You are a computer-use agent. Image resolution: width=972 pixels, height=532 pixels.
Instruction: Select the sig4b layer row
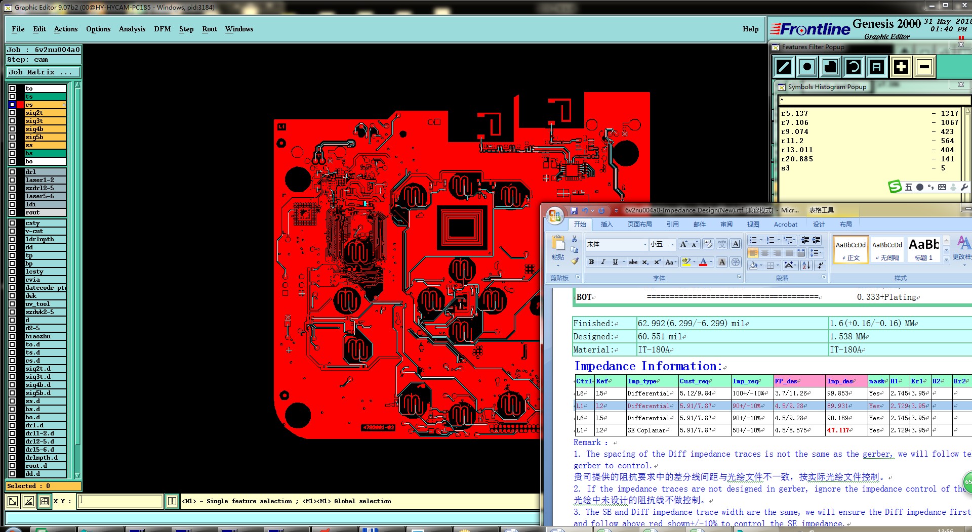[x=45, y=129]
